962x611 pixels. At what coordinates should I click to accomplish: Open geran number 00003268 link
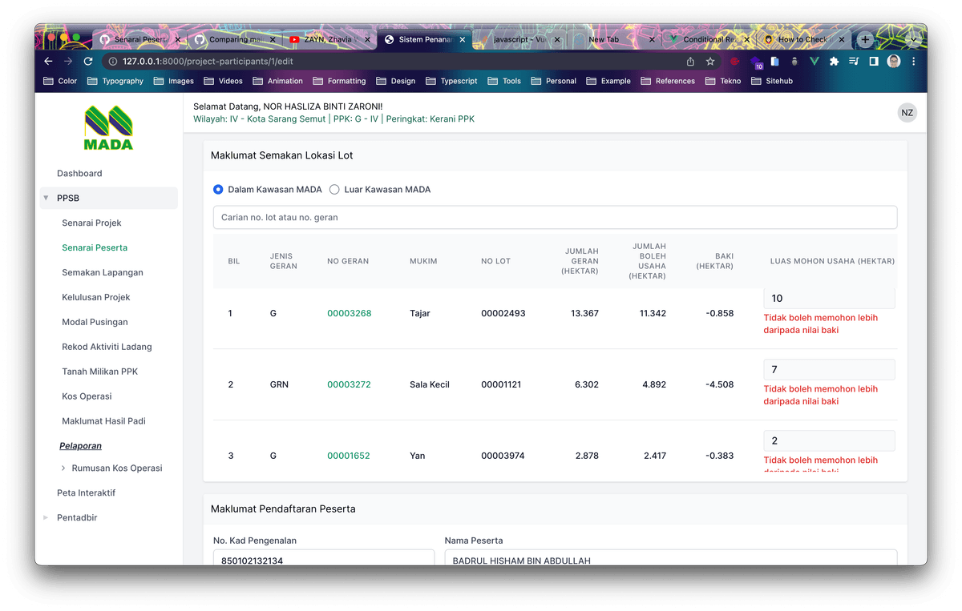[349, 313]
